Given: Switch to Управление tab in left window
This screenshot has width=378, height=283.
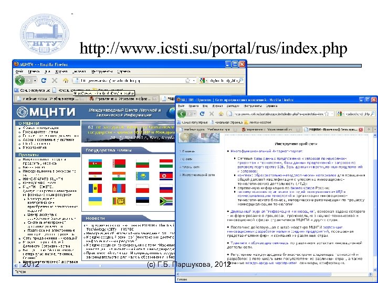Looking at the screenshot, I should (x=122, y=99).
